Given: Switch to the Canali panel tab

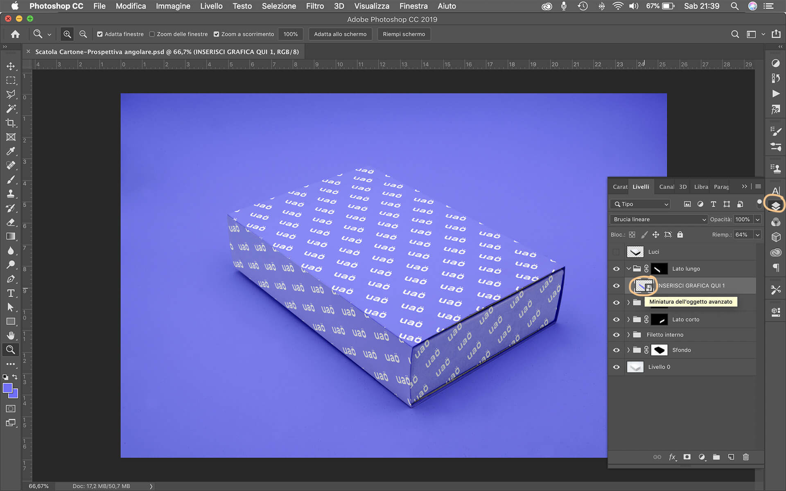Looking at the screenshot, I should [x=666, y=187].
